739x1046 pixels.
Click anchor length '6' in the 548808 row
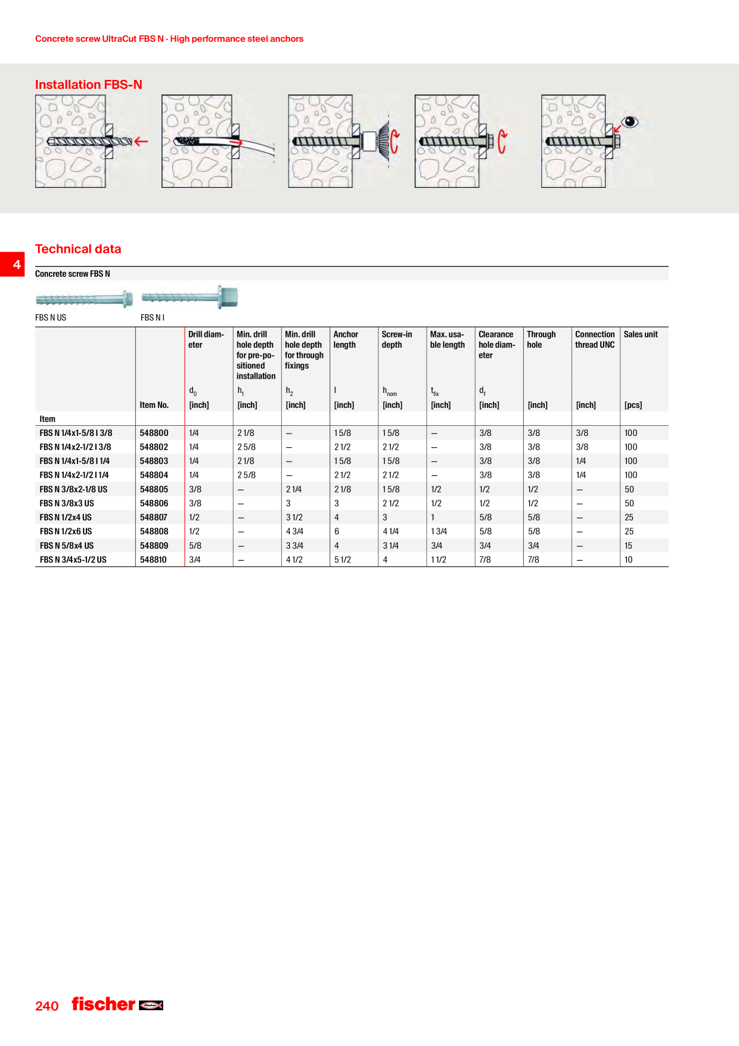tap(337, 531)
